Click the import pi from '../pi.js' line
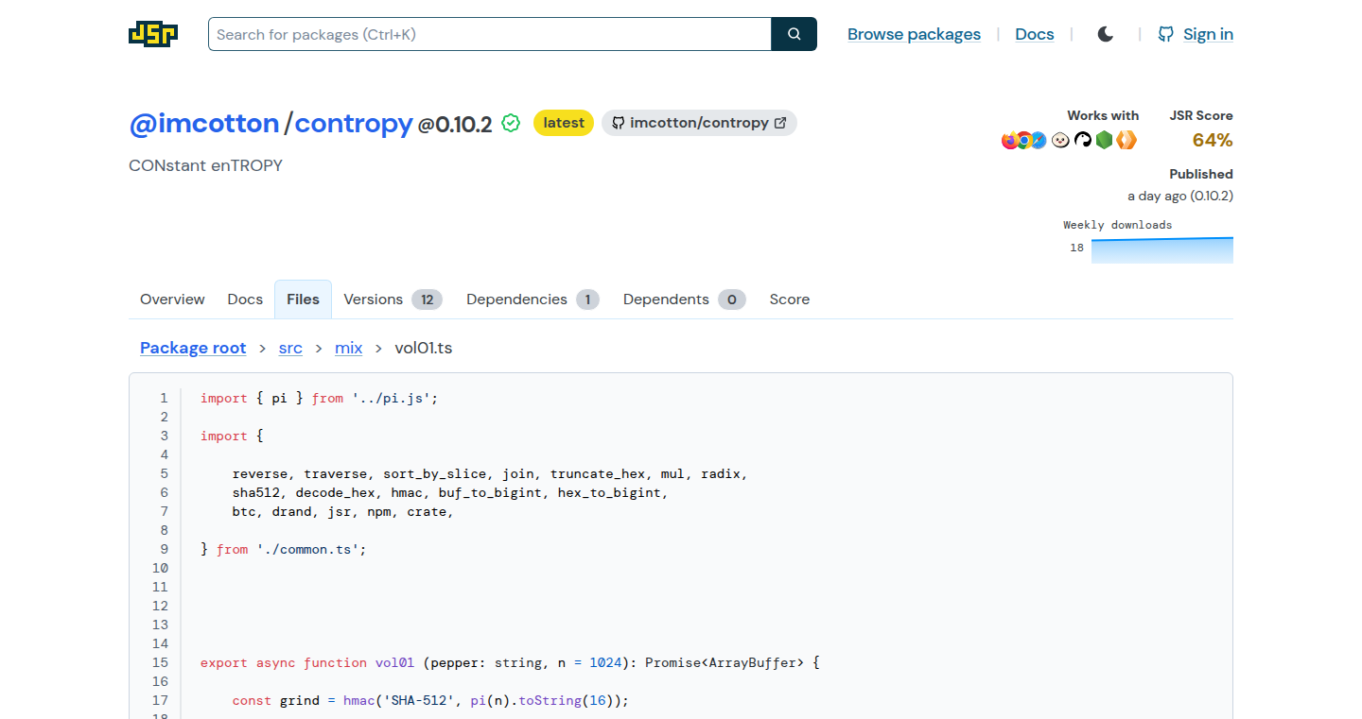 [x=320, y=398]
